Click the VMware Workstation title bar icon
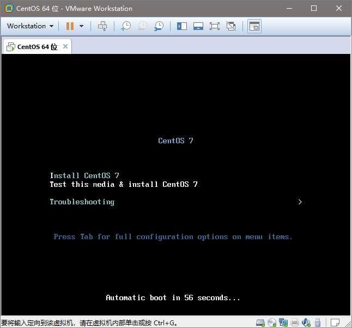The image size is (352, 328). click(9, 9)
